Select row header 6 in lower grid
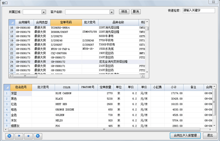This screenshot has height=141, width=220. coord(7,120)
